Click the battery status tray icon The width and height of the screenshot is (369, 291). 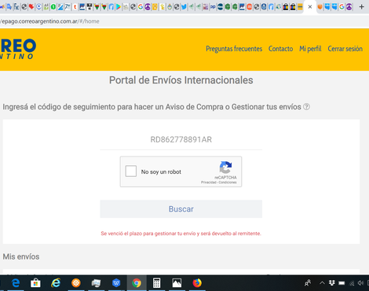click(x=342, y=283)
